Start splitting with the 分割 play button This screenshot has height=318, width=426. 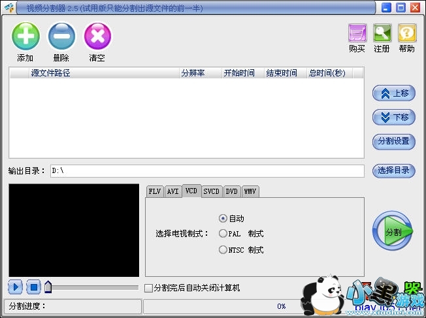(393, 231)
